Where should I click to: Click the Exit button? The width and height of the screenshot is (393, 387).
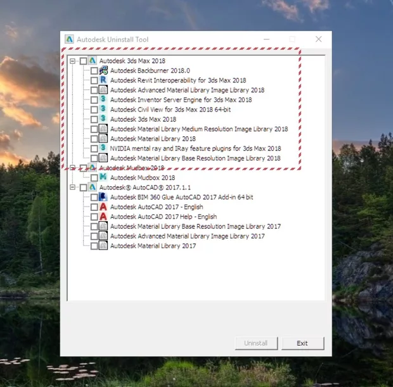tap(302, 343)
